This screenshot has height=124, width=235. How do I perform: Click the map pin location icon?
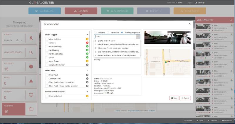[31, 38]
